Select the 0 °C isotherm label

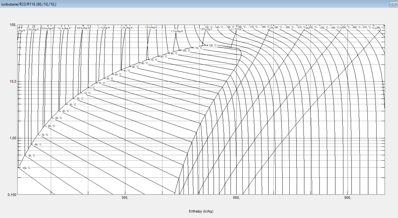click(92, 88)
